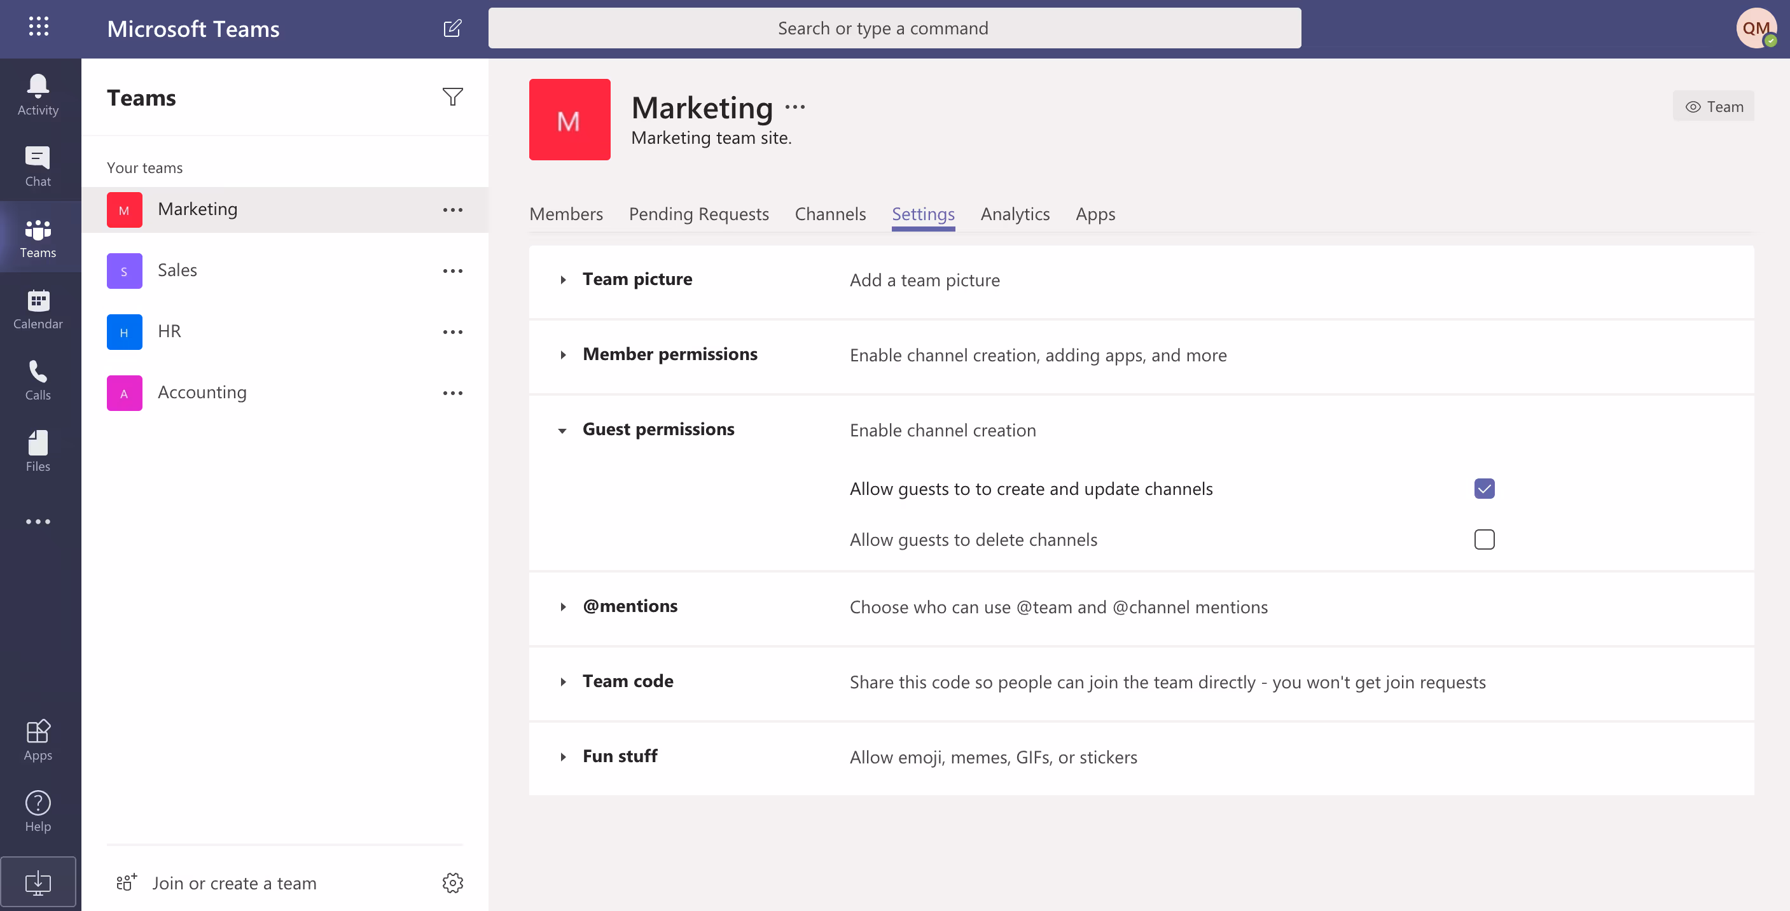Viewport: 1790px width, 911px height.
Task: Switch to the Analytics tab
Action: click(1015, 214)
